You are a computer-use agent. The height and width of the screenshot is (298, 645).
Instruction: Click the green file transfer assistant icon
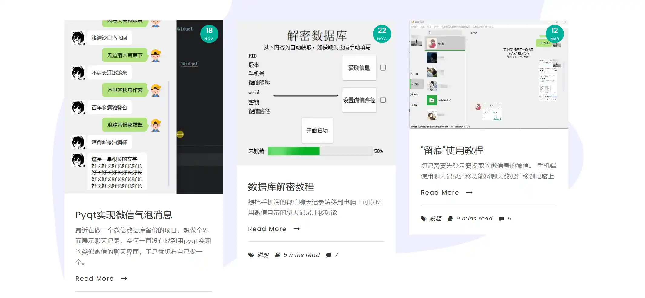pyautogui.click(x=432, y=100)
